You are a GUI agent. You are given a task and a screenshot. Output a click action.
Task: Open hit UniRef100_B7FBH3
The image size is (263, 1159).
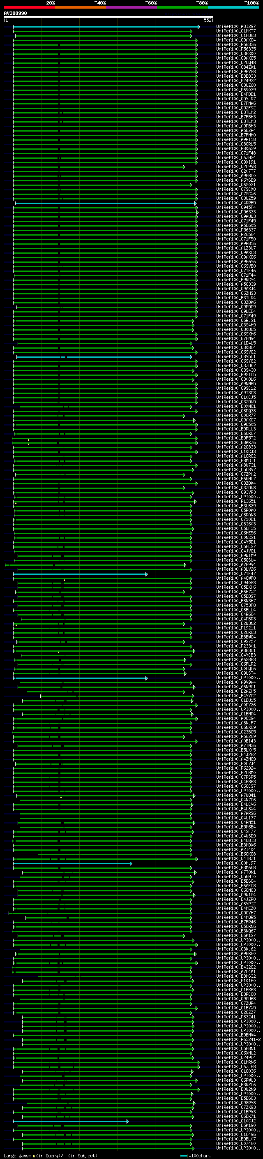236,117
